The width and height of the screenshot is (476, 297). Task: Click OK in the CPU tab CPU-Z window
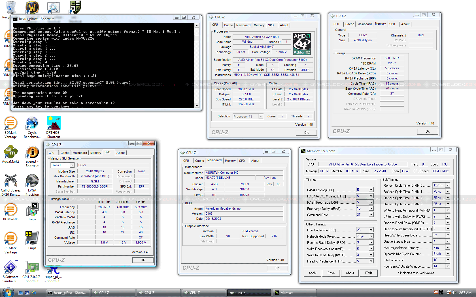coord(306,132)
